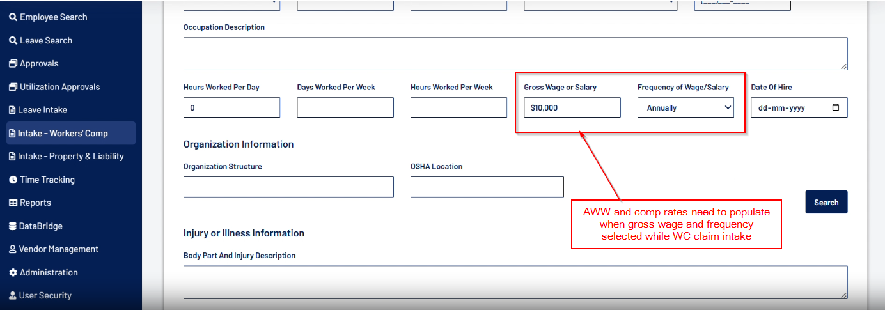
Task: Click the Employee Search magnifier icon
Action: [x=13, y=17]
